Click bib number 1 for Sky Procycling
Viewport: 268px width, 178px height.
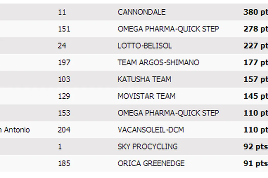60,146
